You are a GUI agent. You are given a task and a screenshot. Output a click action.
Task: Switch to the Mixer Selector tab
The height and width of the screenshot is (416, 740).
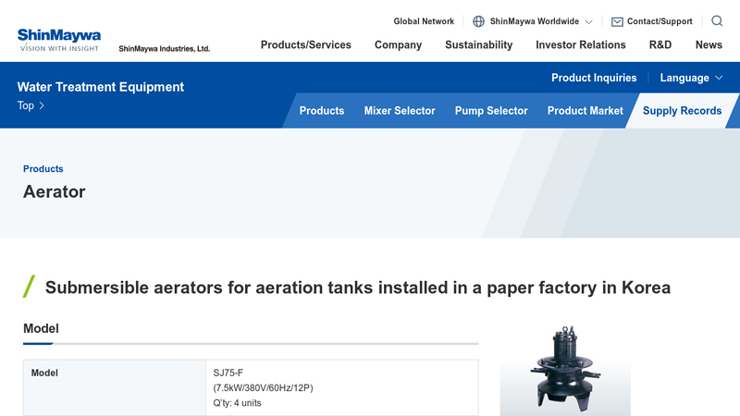pyautogui.click(x=399, y=111)
